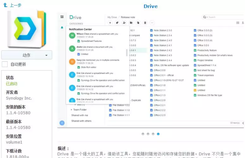Enable the 自动更新 checkbox

[x=5, y=64]
